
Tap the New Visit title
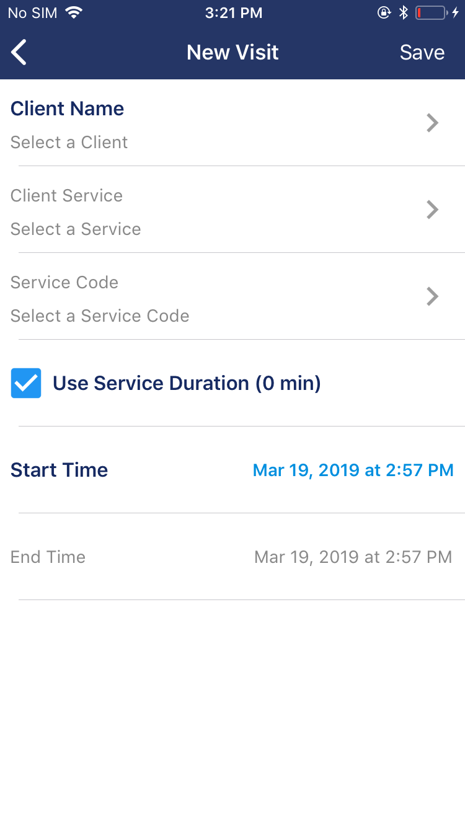point(232,52)
